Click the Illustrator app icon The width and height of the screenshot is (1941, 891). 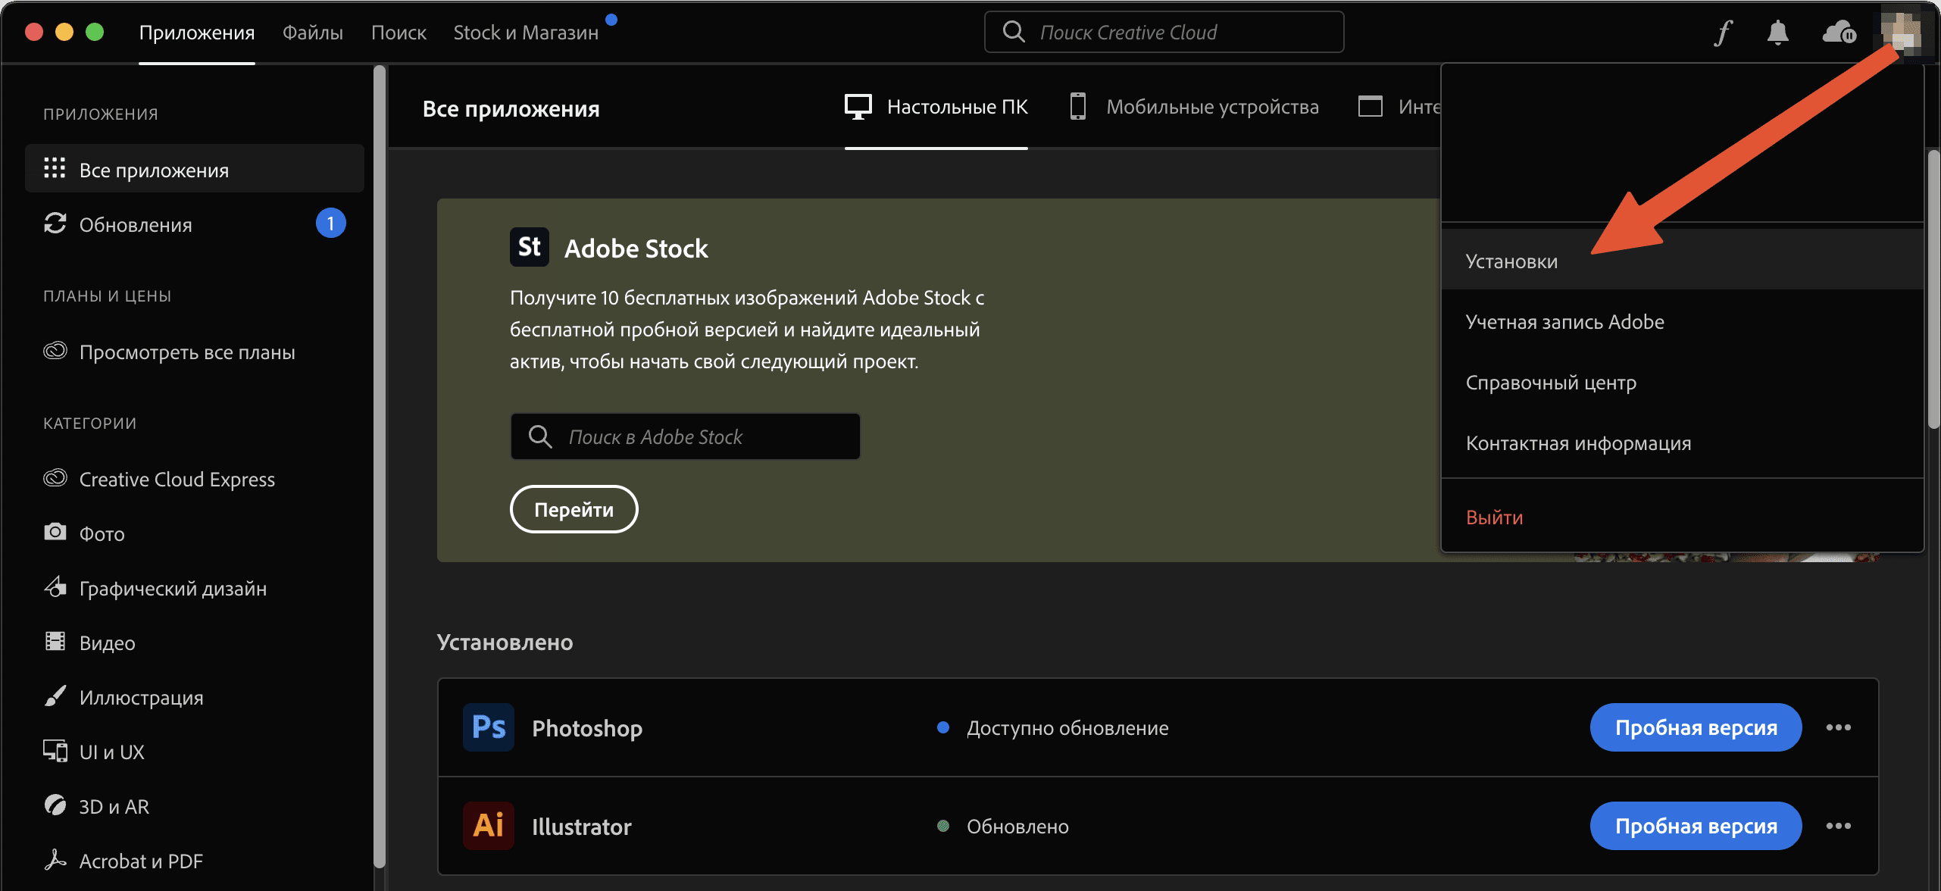pyautogui.click(x=489, y=826)
